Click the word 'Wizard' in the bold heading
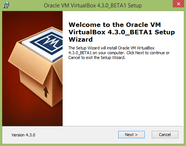186x146 pixels. (x=81, y=39)
